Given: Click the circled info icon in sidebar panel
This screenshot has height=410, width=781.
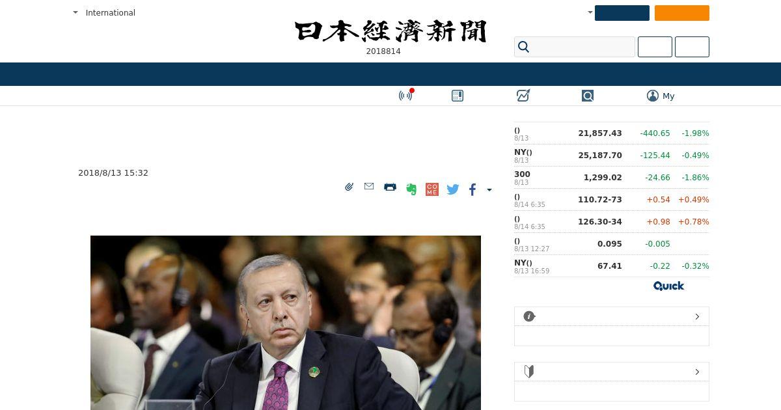Looking at the screenshot, I should 529,316.
